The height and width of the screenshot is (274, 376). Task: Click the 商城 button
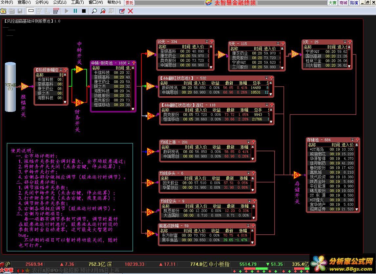click(343, 3)
